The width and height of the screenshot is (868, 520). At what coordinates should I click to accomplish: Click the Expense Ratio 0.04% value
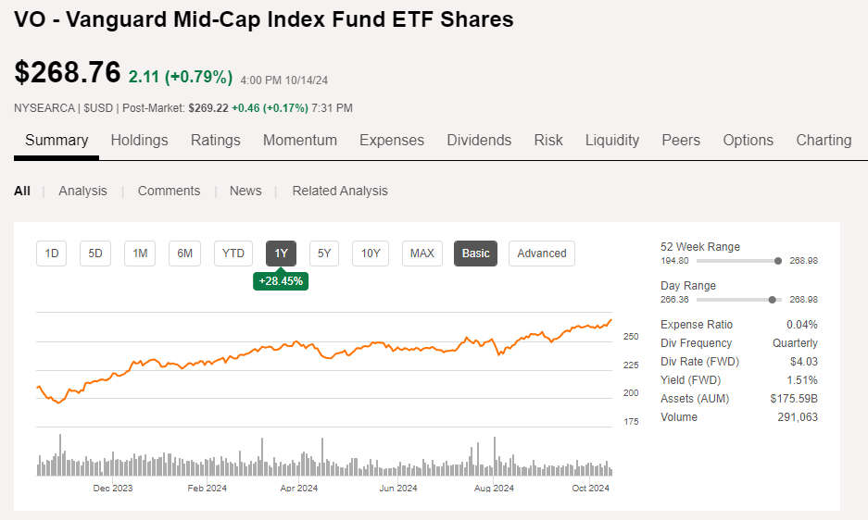coord(801,325)
